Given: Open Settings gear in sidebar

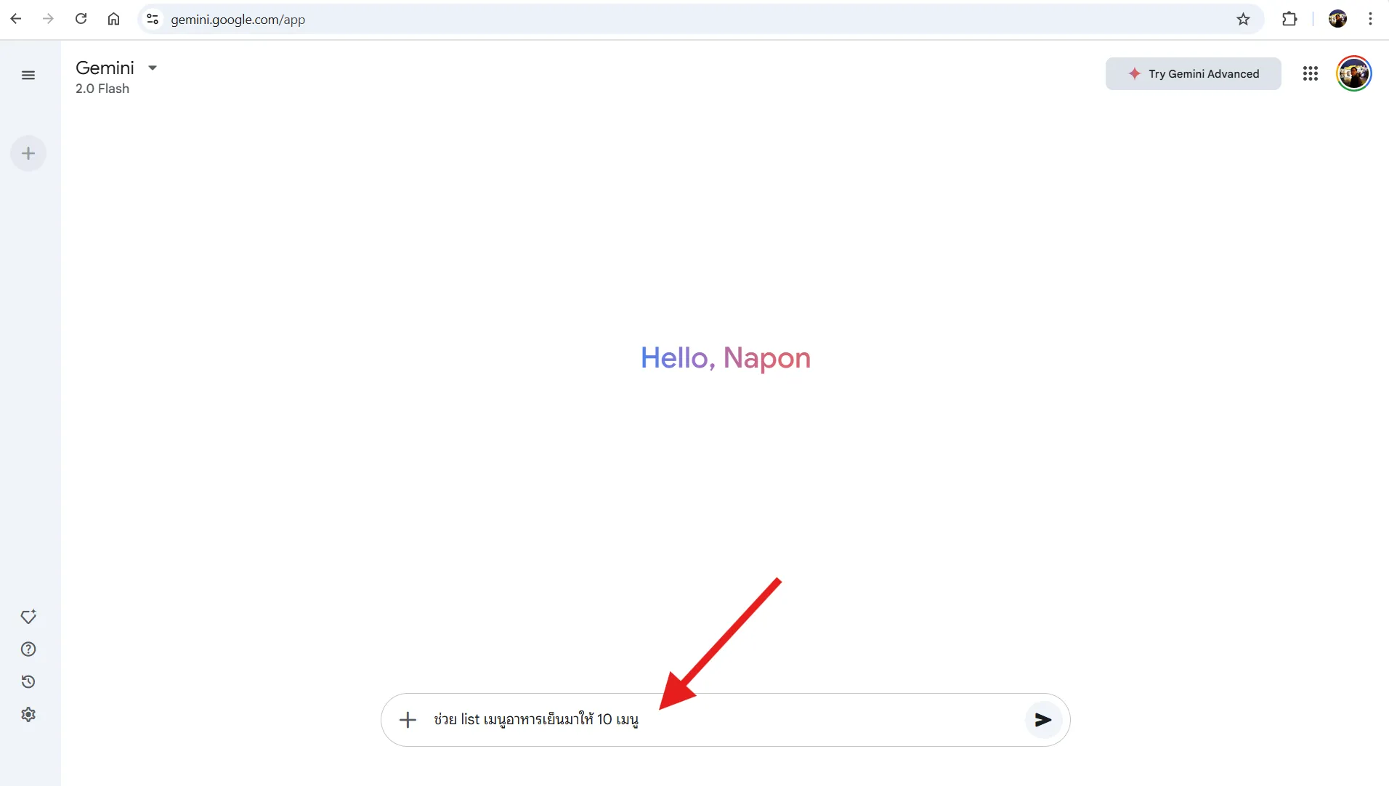Looking at the screenshot, I should (x=28, y=714).
